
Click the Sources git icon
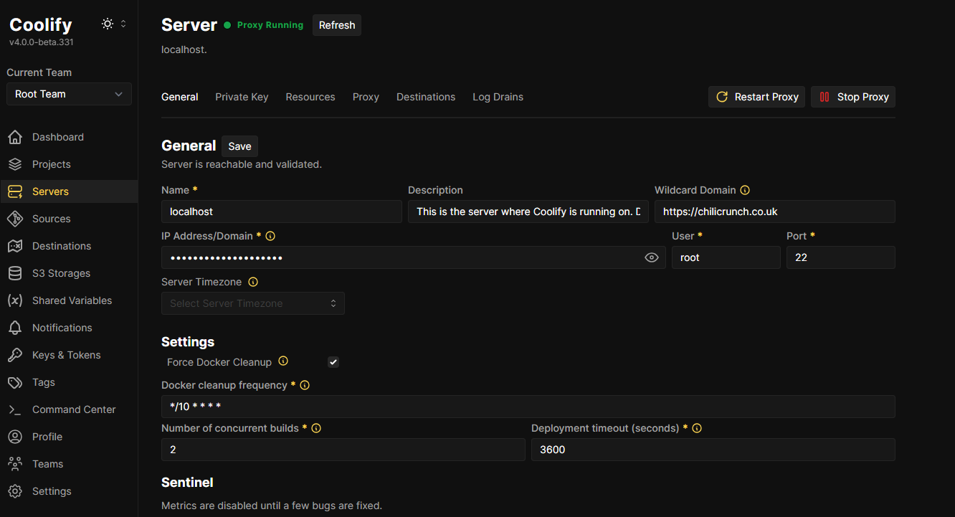point(15,219)
